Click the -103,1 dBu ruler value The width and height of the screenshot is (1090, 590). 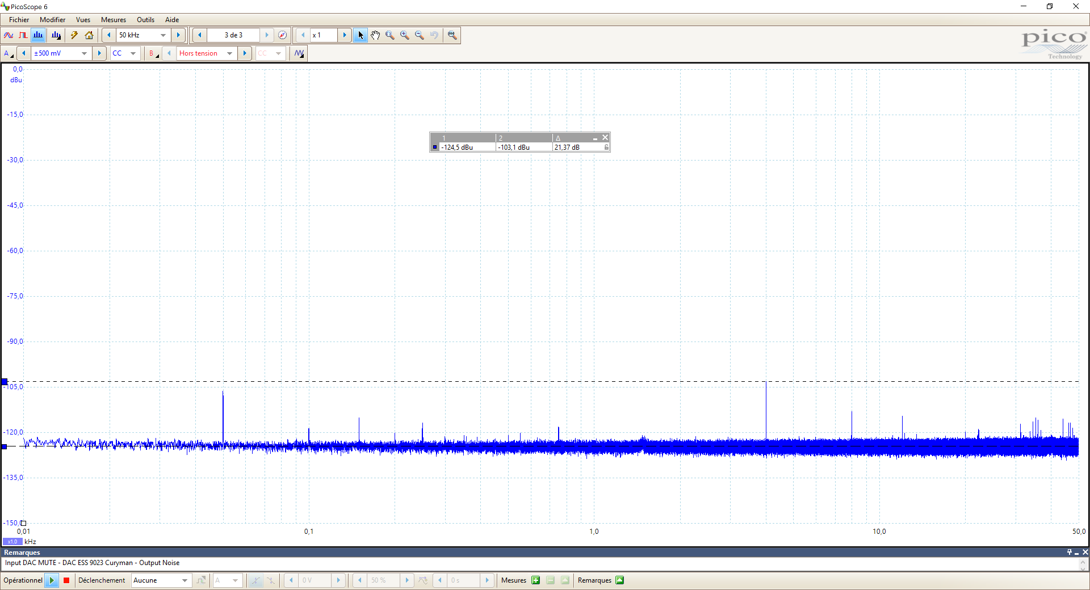pyautogui.click(x=514, y=147)
